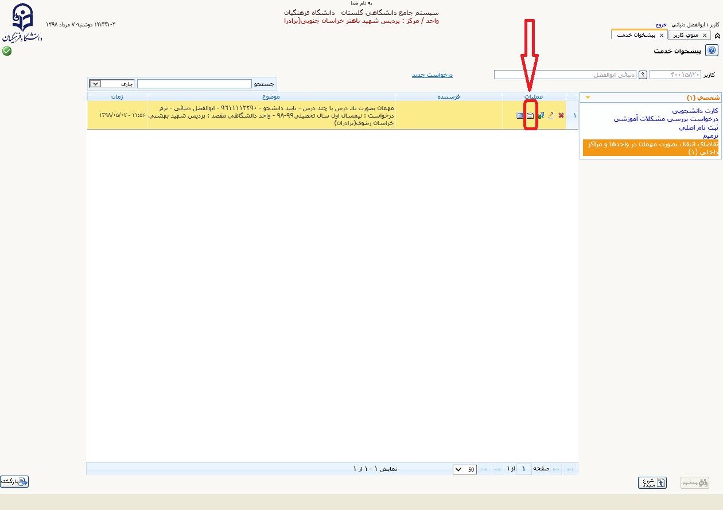The width and height of the screenshot is (723, 510).
Task: Click the green check confirm-and-send icon
Action: tap(541, 115)
